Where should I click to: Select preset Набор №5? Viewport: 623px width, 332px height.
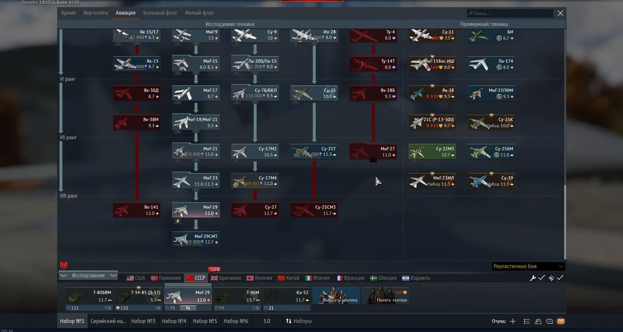tap(205, 321)
